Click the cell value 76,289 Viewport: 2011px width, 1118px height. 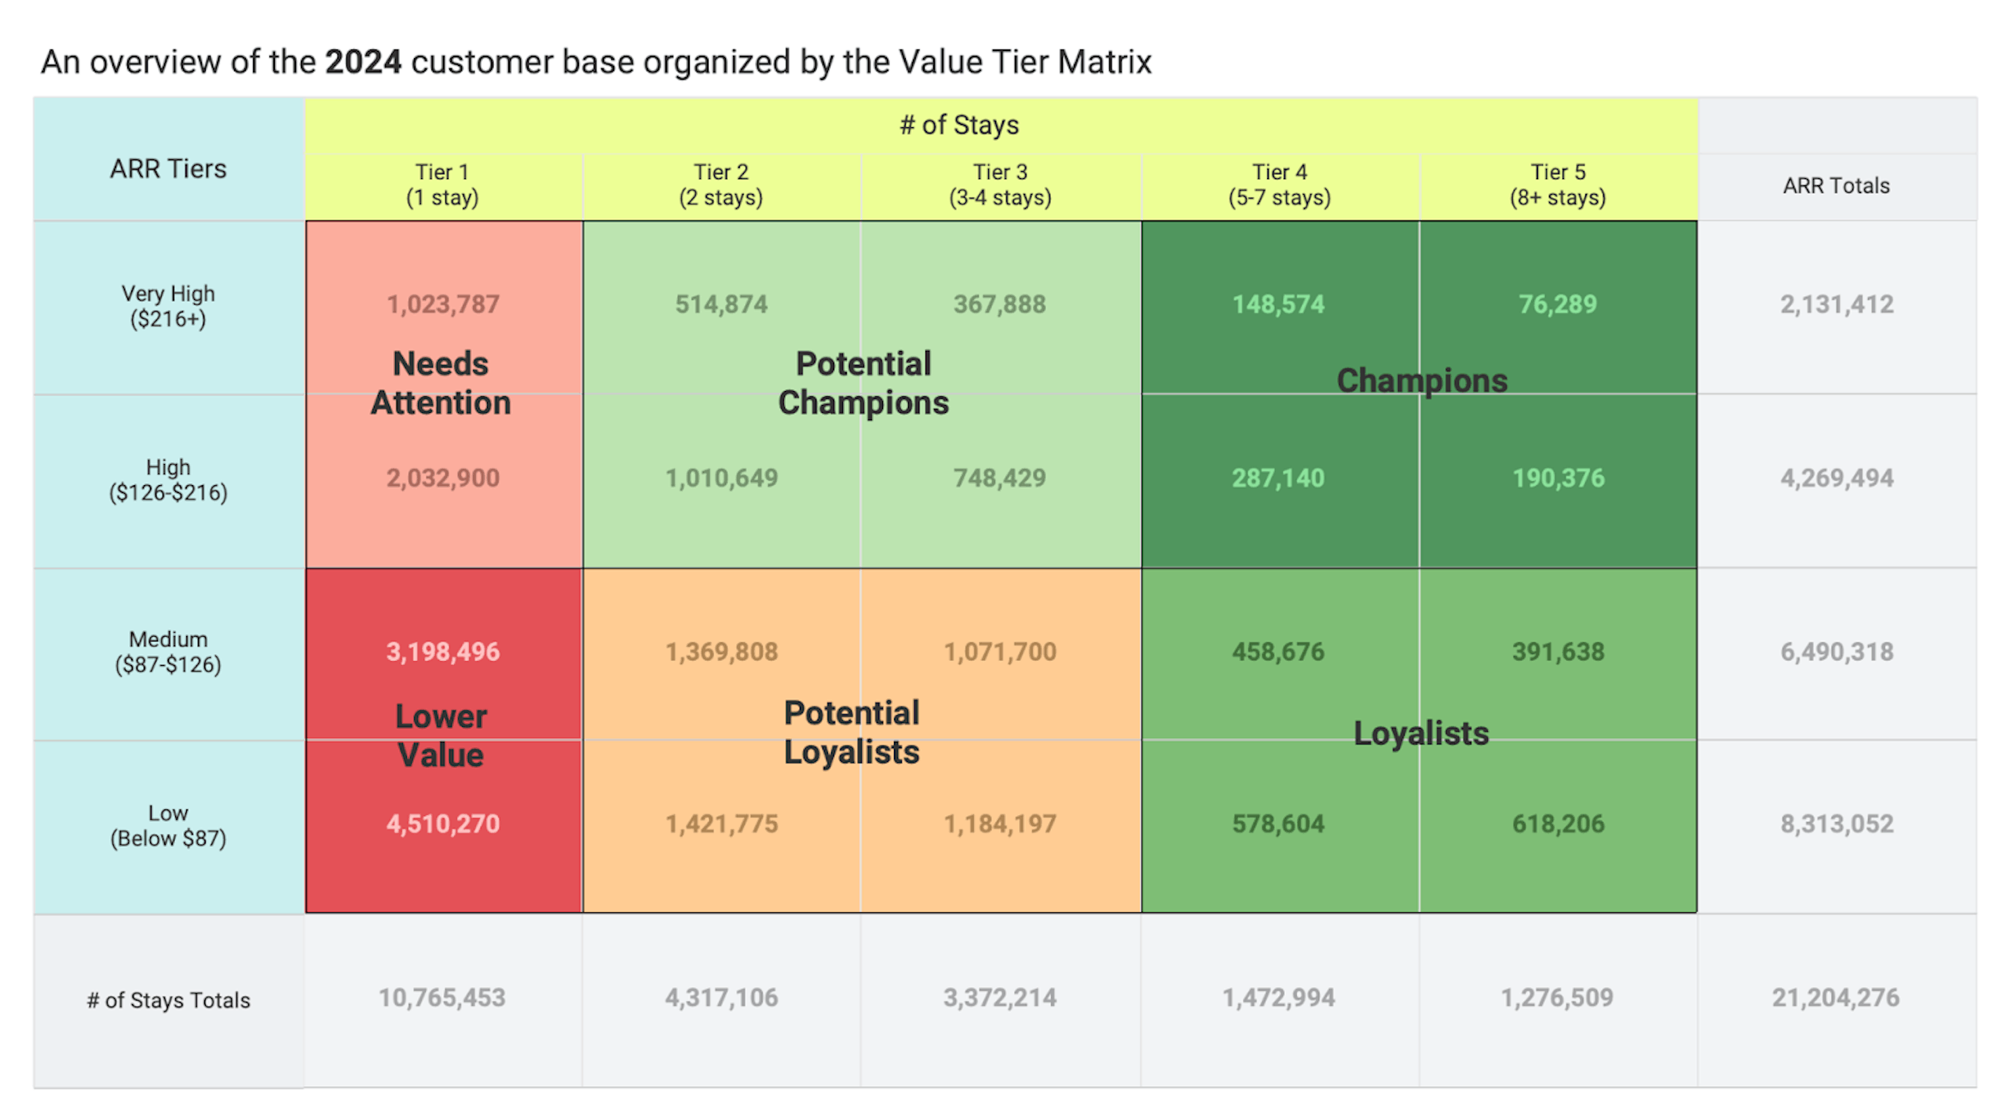[1558, 304]
